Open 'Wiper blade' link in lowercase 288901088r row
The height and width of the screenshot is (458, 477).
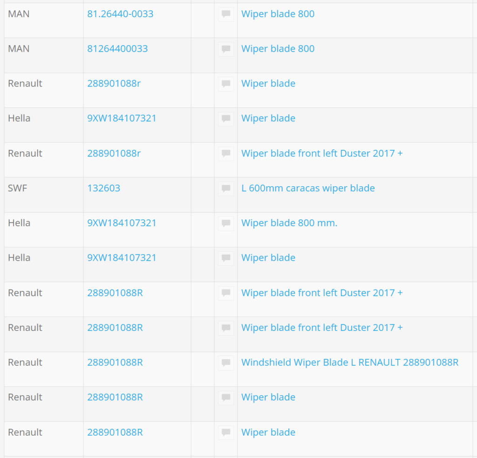(268, 84)
